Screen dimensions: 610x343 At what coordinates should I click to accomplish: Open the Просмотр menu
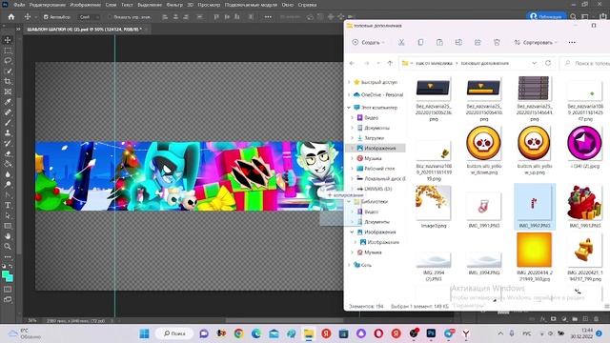tap(209, 5)
